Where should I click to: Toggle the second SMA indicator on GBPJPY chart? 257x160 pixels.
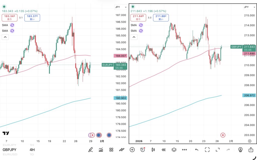(x=141, y=31)
